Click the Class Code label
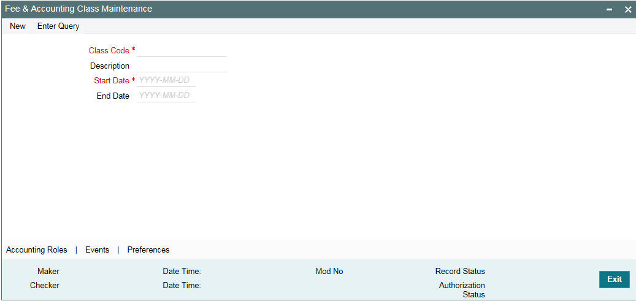The image size is (636, 301). [109, 51]
